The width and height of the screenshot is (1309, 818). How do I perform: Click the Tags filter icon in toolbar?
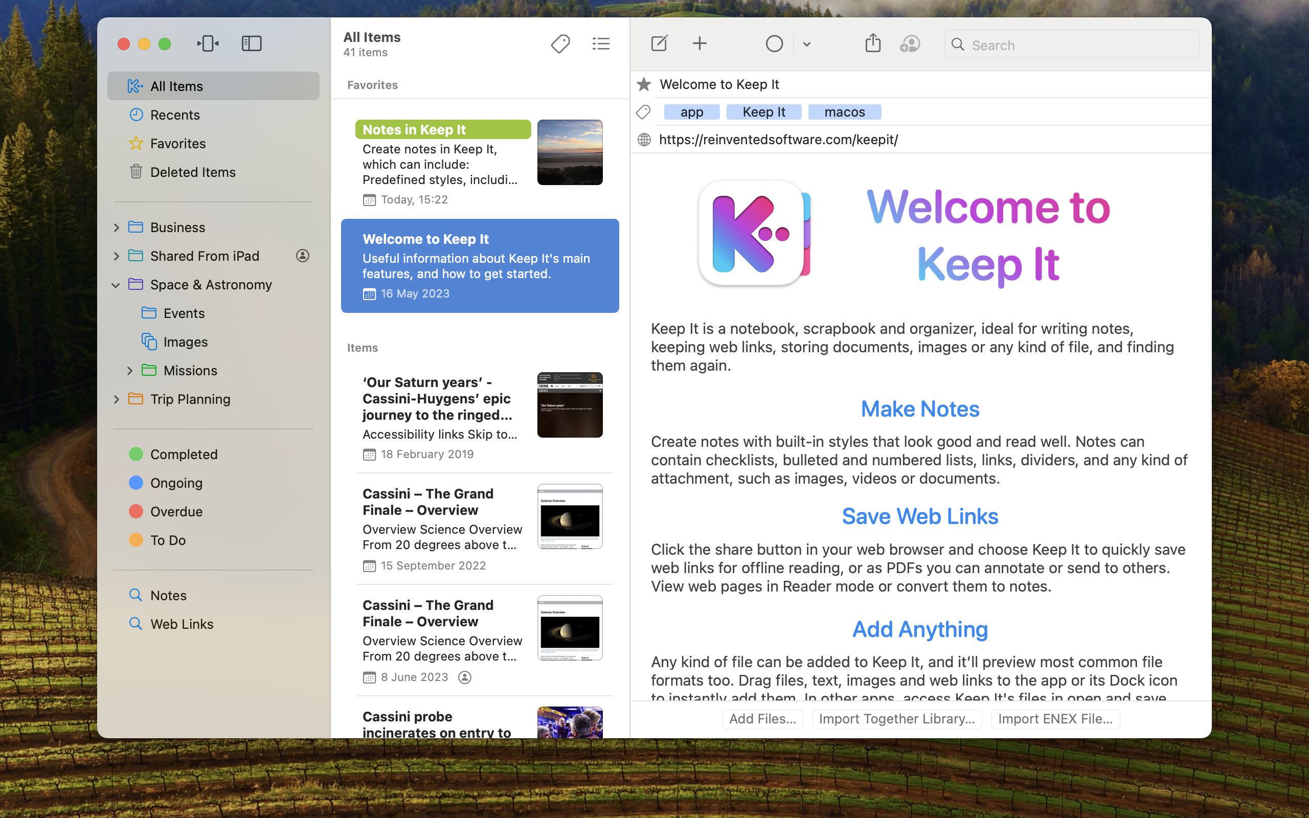click(560, 43)
